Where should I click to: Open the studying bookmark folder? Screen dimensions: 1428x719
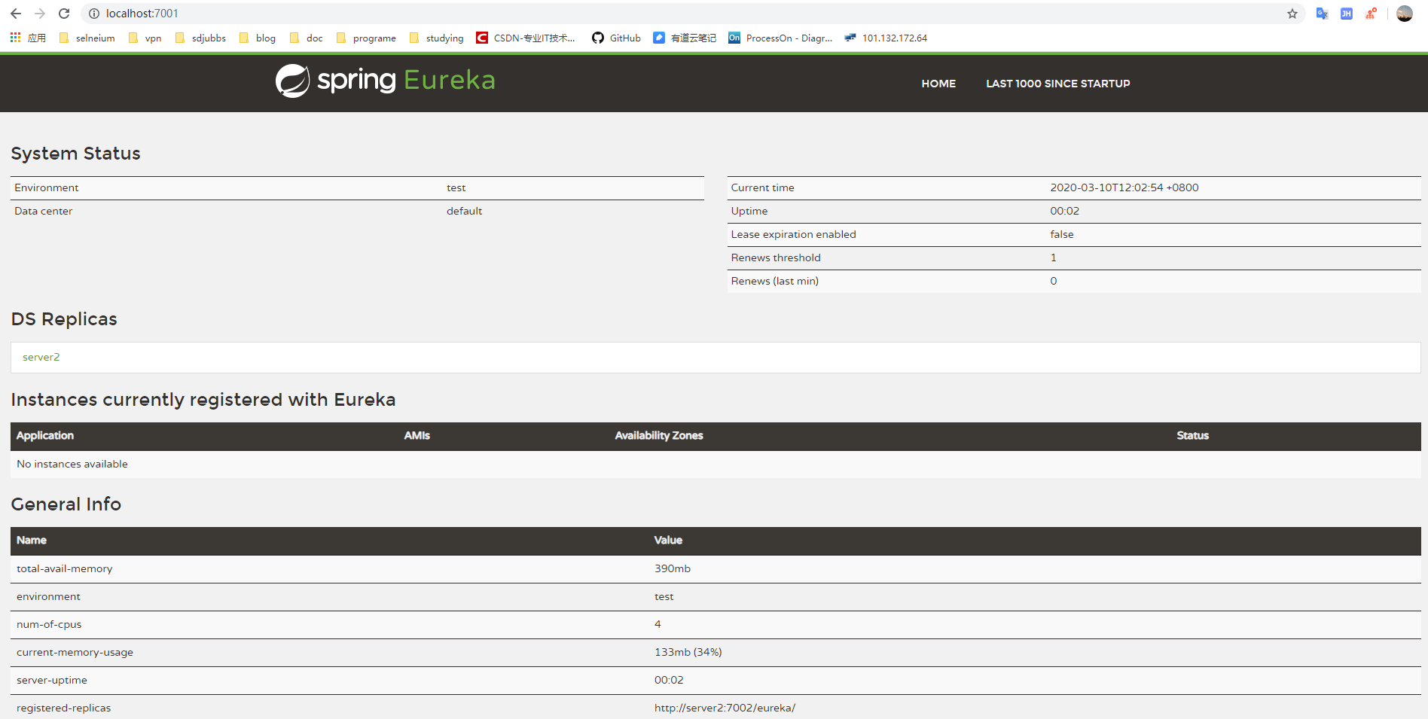[436, 38]
